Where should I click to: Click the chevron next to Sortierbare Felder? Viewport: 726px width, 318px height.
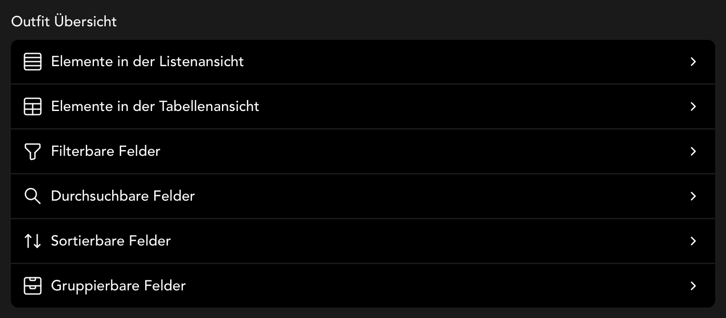pos(693,241)
